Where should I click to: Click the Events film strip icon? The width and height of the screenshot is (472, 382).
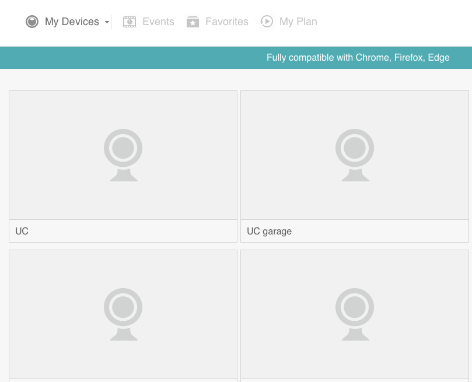(130, 22)
